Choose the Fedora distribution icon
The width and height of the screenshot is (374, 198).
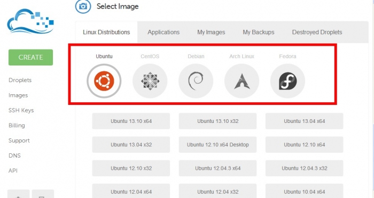click(287, 81)
